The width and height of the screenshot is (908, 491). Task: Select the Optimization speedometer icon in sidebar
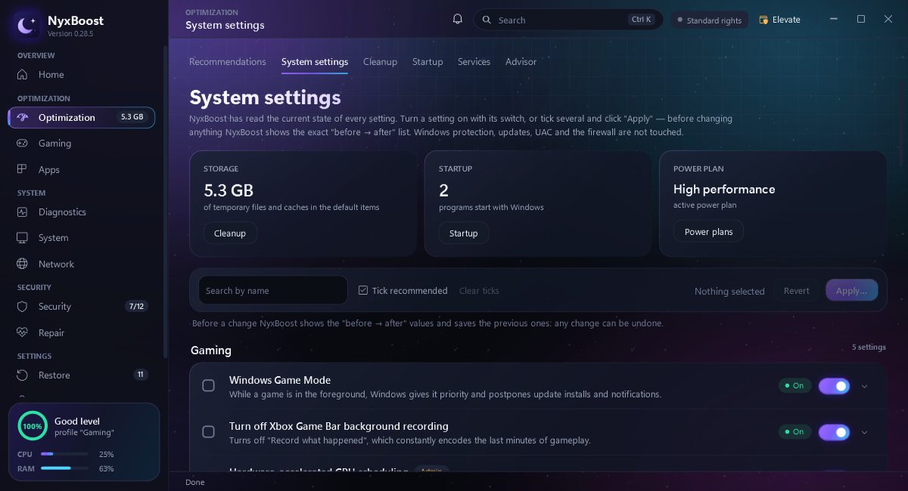pos(23,118)
